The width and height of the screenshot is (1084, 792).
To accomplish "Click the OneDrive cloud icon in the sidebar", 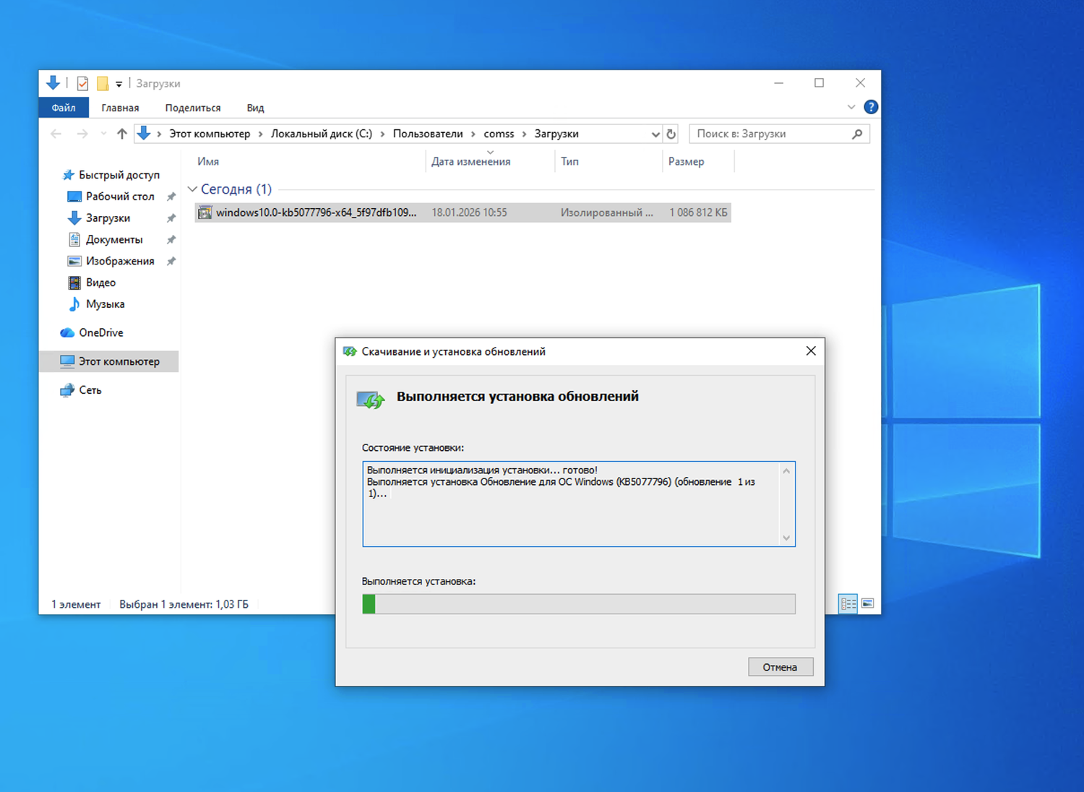I will click(67, 333).
